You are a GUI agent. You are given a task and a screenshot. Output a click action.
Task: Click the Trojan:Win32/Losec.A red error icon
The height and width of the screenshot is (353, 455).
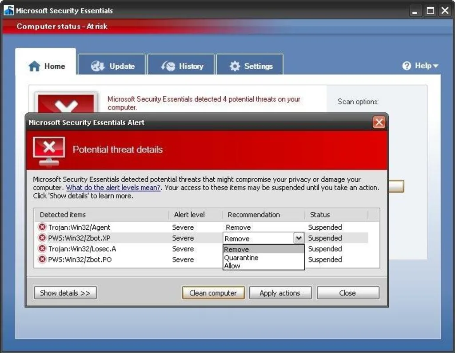[x=42, y=249]
